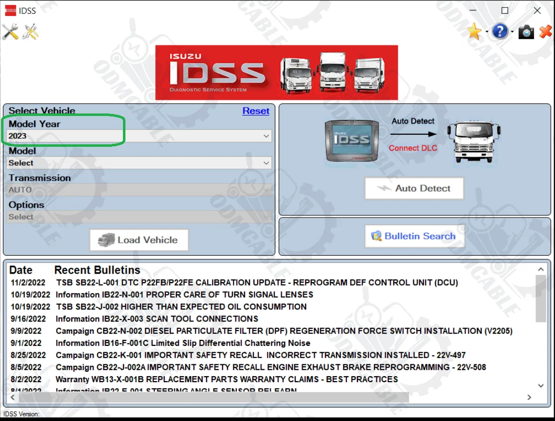Open the favorites star icon

point(474,31)
